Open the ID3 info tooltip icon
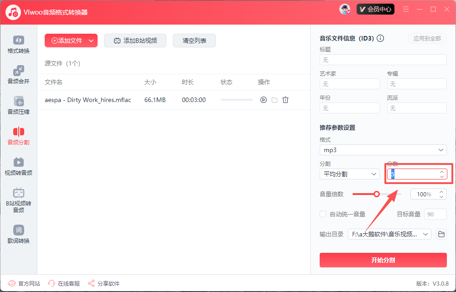The width and height of the screenshot is (456, 292). click(x=380, y=38)
